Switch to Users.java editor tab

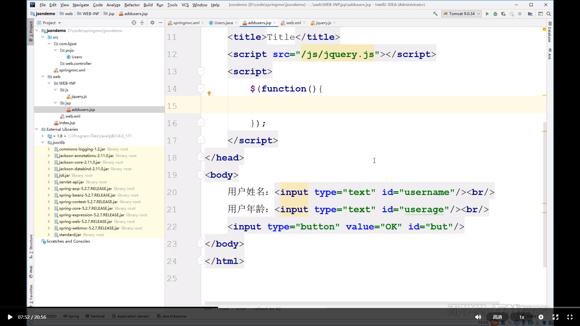(x=224, y=23)
